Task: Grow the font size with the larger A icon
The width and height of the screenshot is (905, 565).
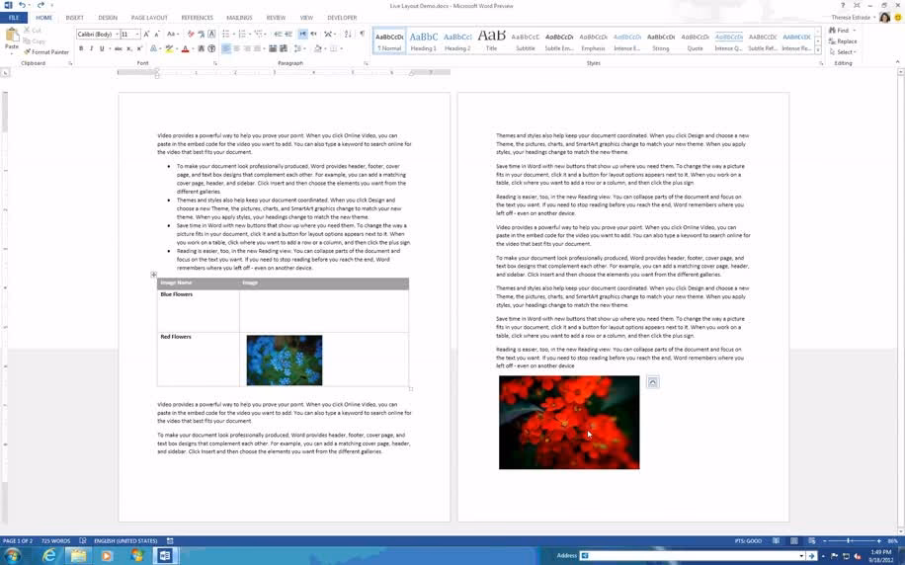Action: pyautogui.click(x=146, y=34)
